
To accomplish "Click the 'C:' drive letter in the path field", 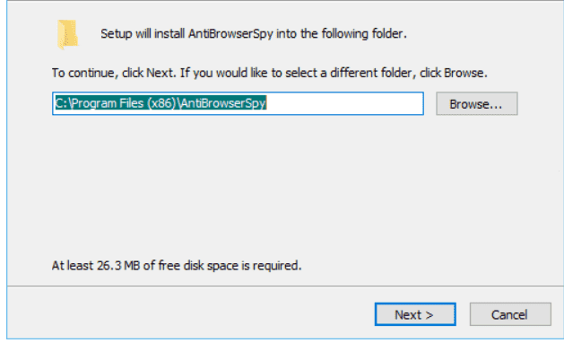I will coord(60,103).
